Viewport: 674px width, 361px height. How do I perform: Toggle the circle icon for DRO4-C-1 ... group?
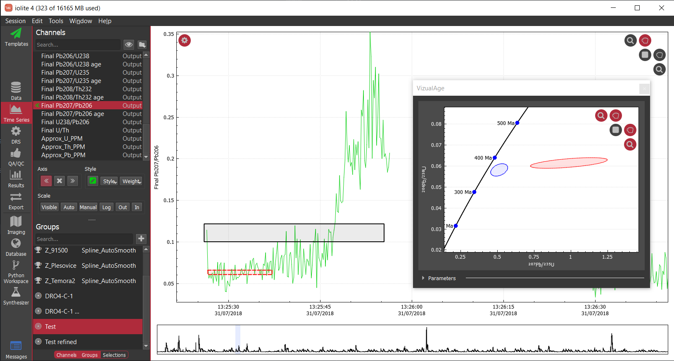point(38,311)
